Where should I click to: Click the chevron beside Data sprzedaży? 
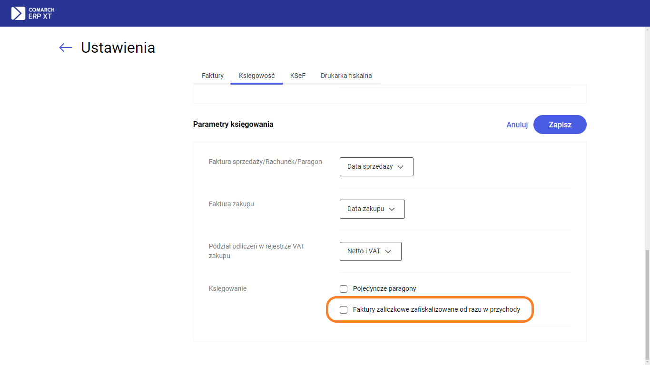(x=400, y=167)
